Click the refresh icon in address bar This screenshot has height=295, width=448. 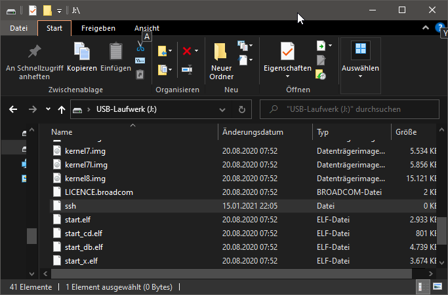(241, 109)
